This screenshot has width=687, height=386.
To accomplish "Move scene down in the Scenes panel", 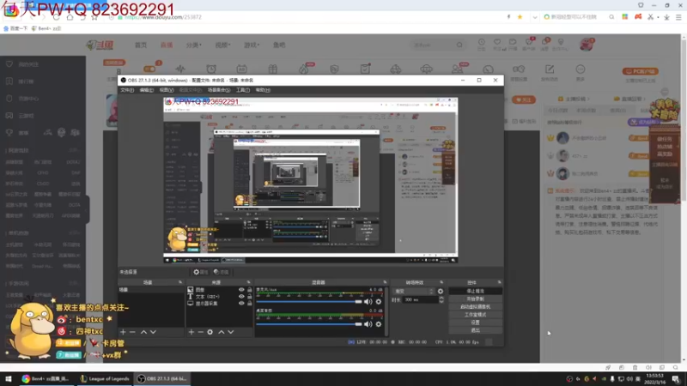I will (153, 332).
